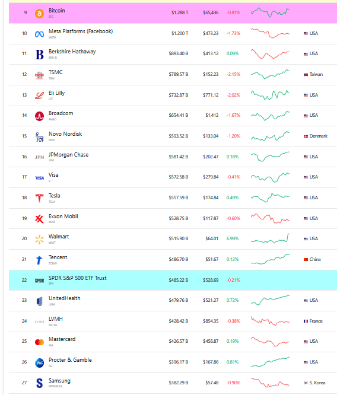
Task: Open the Samsung company link
Action: [x=59, y=381]
